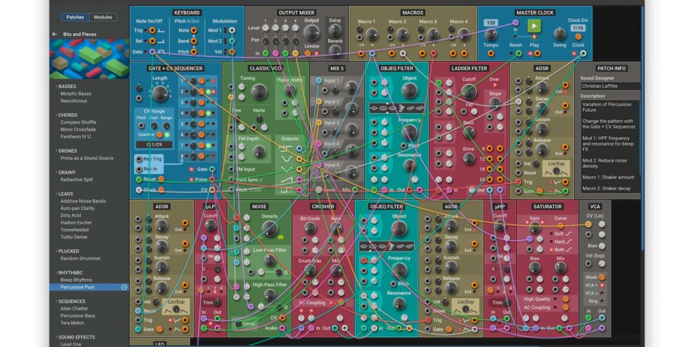
Task: Click the Keyboard module Rel output jack
Action: click(152, 41)
